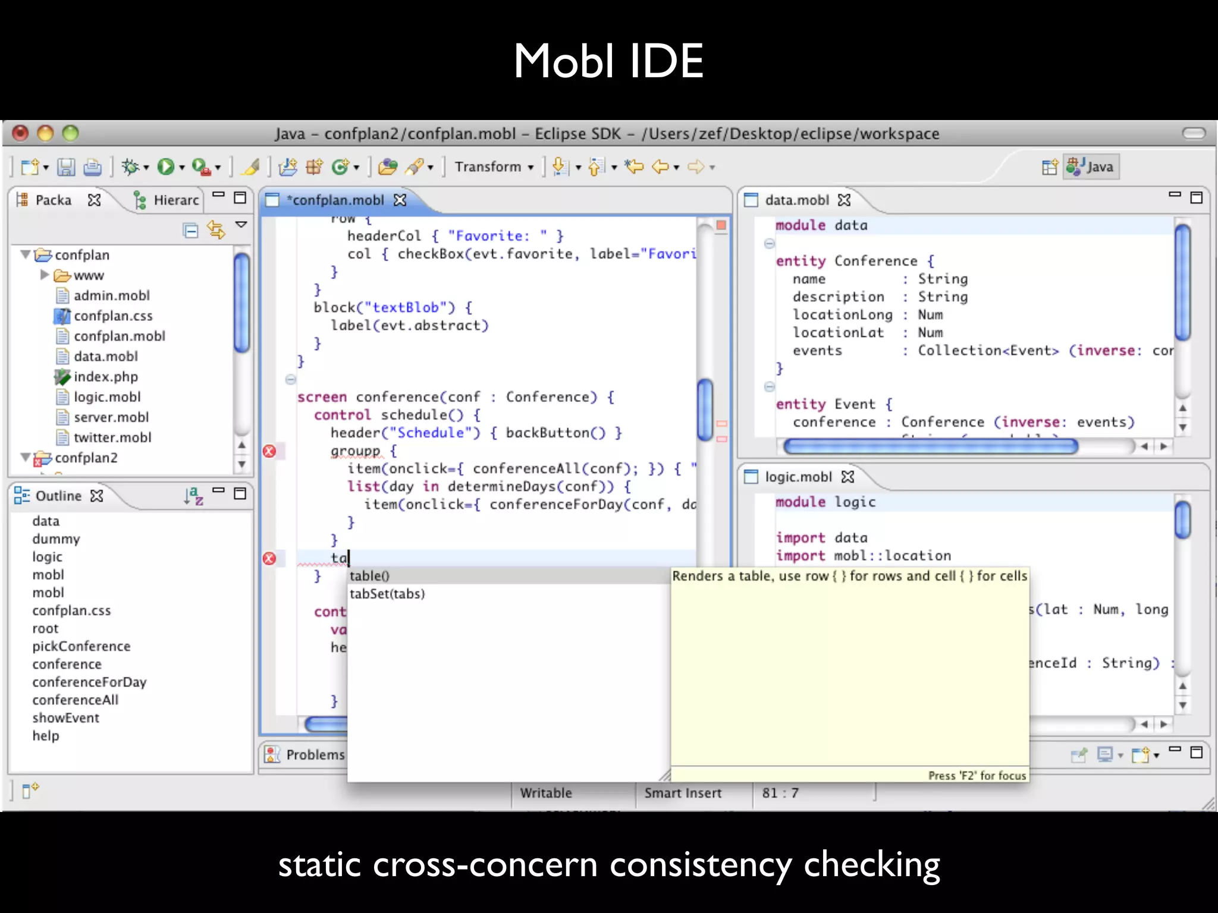
Task: Open confplan.css in the package tree
Action: tap(113, 316)
